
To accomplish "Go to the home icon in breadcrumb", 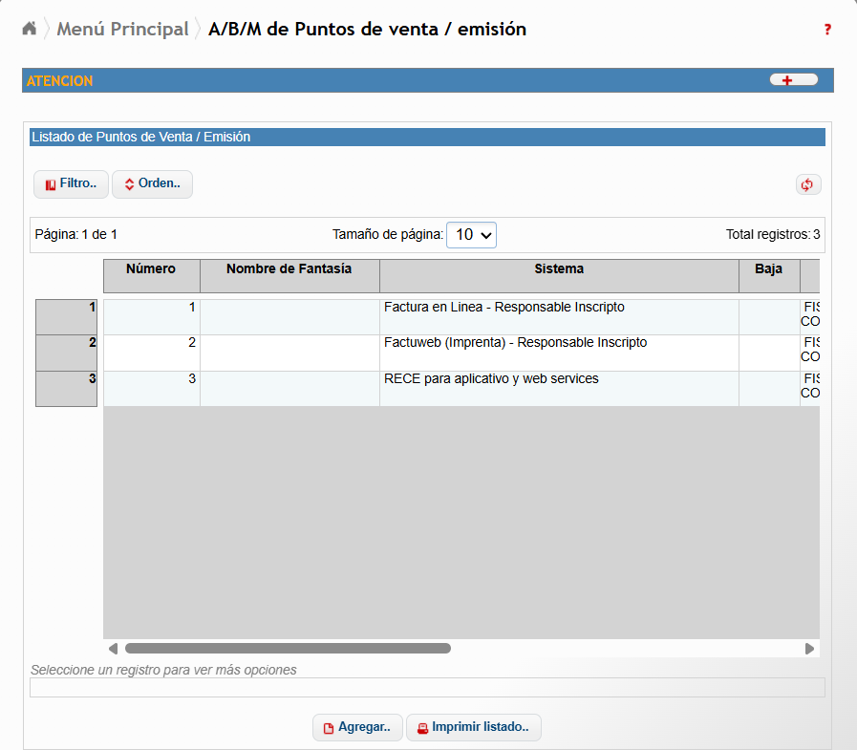I will 29,28.
